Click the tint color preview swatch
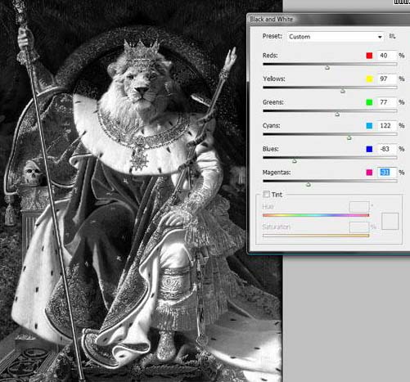The image size is (410, 382). click(390, 221)
